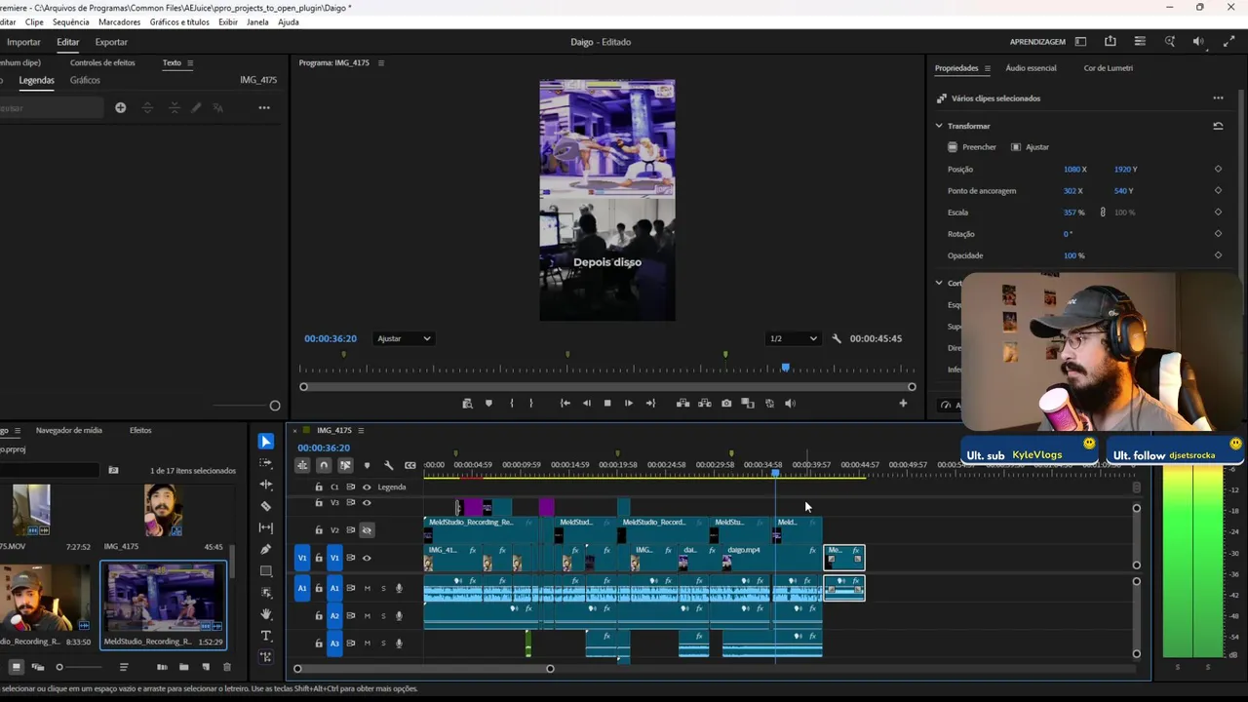Select the Track Select Forward tool
The height and width of the screenshot is (702, 1248).
click(x=266, y=463)
